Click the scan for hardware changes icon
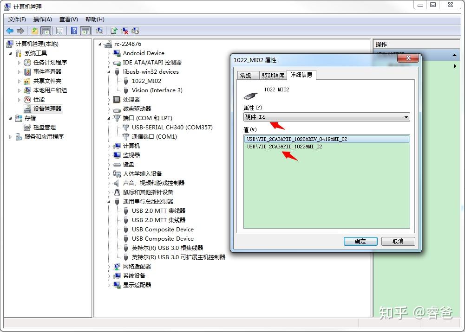Screen dimensions: 465x332 (99, 31)
